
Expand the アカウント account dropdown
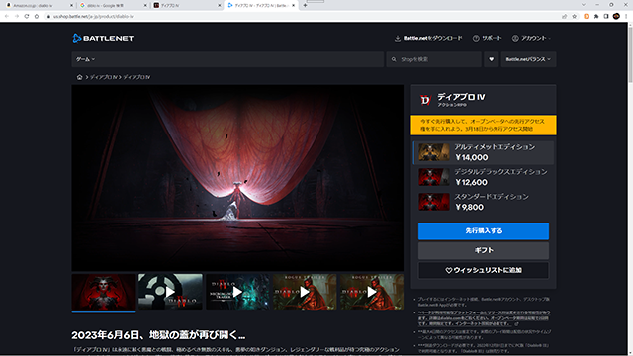click(x=531, y=38)
